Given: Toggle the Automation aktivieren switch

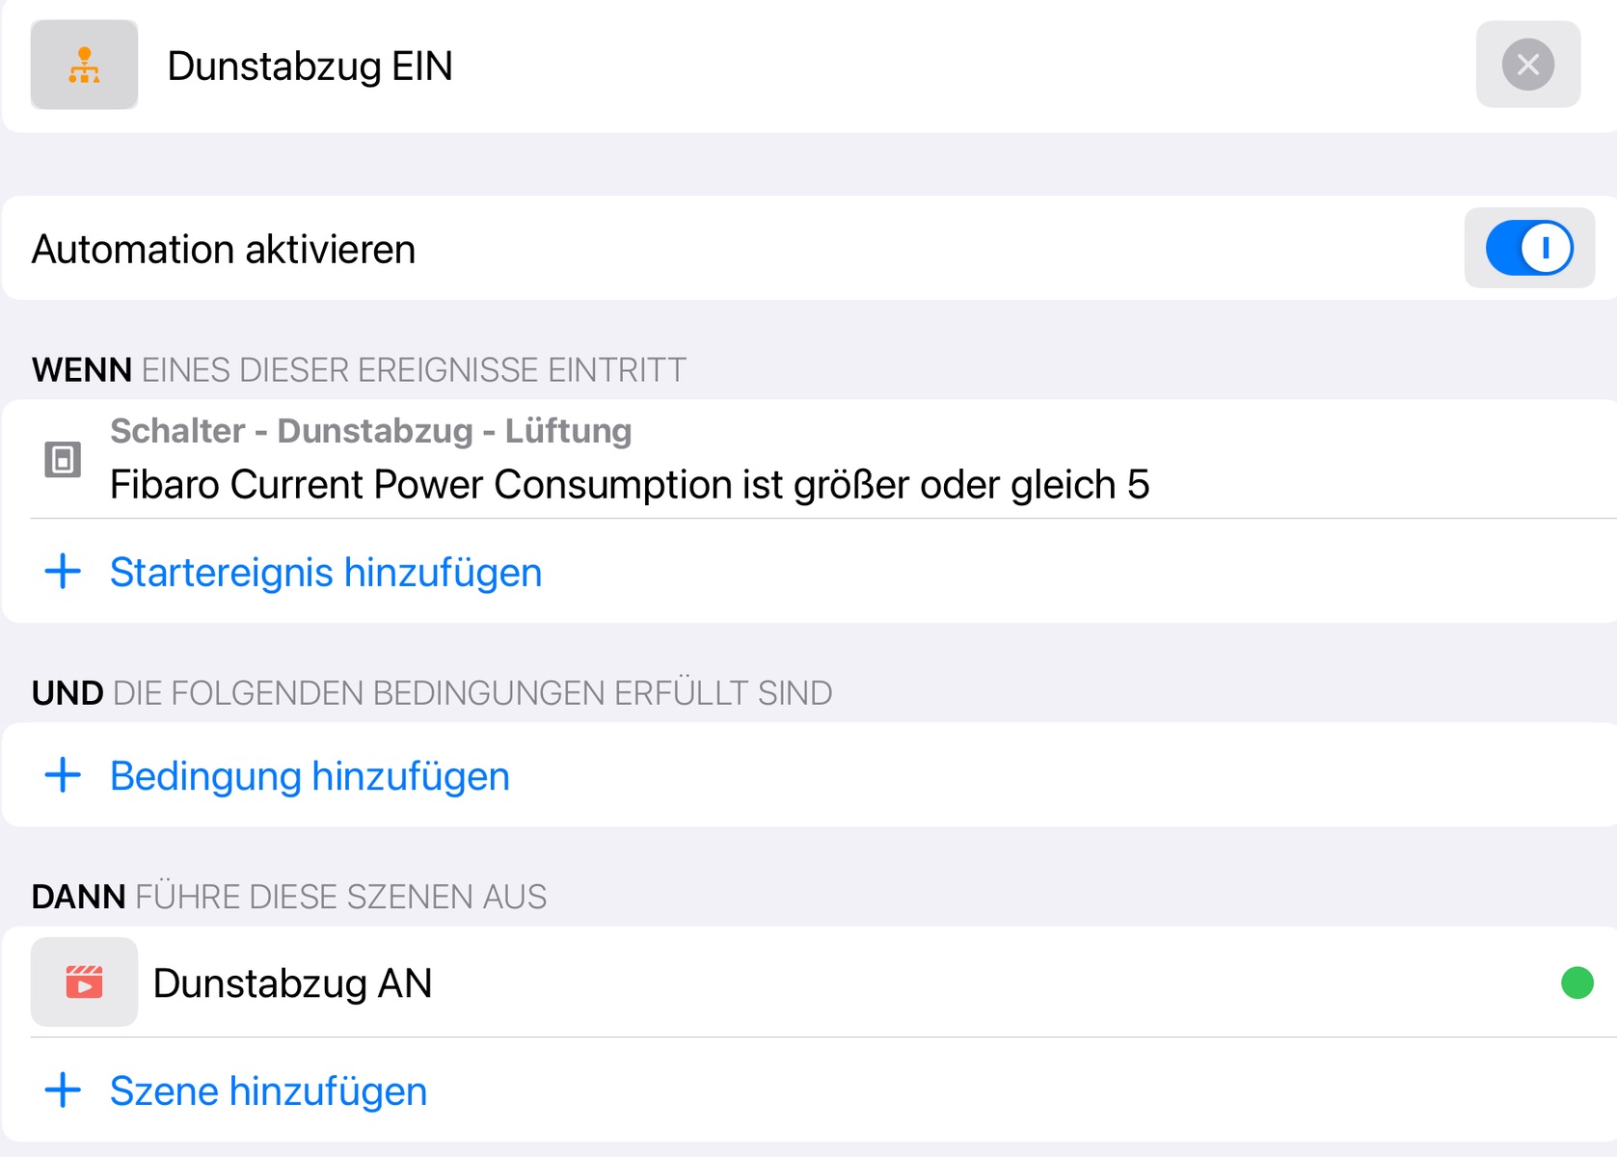Looking at the screenshot, I should [1528, 249].
